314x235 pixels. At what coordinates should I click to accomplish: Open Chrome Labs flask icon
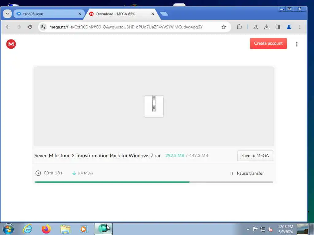coord(255,27)
